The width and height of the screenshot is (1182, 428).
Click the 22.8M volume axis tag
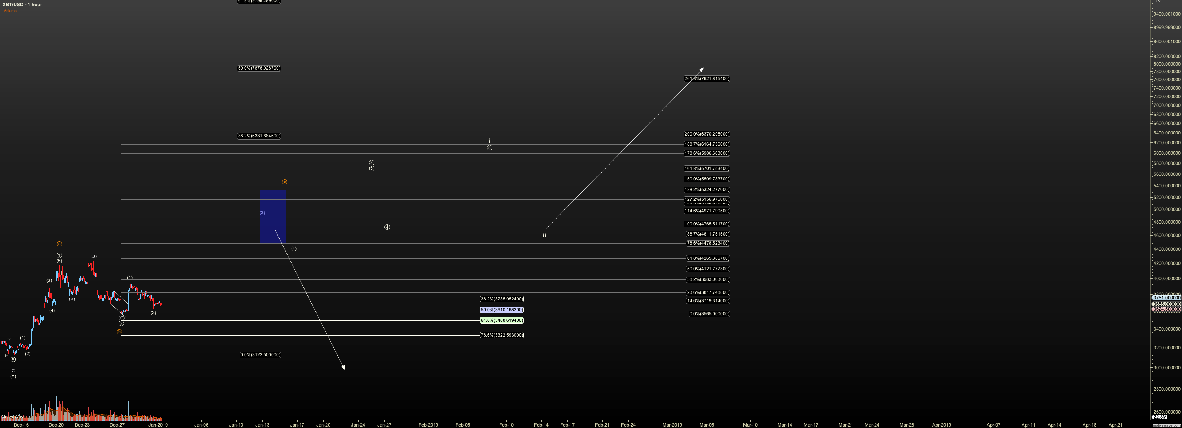coord(1159,417)
